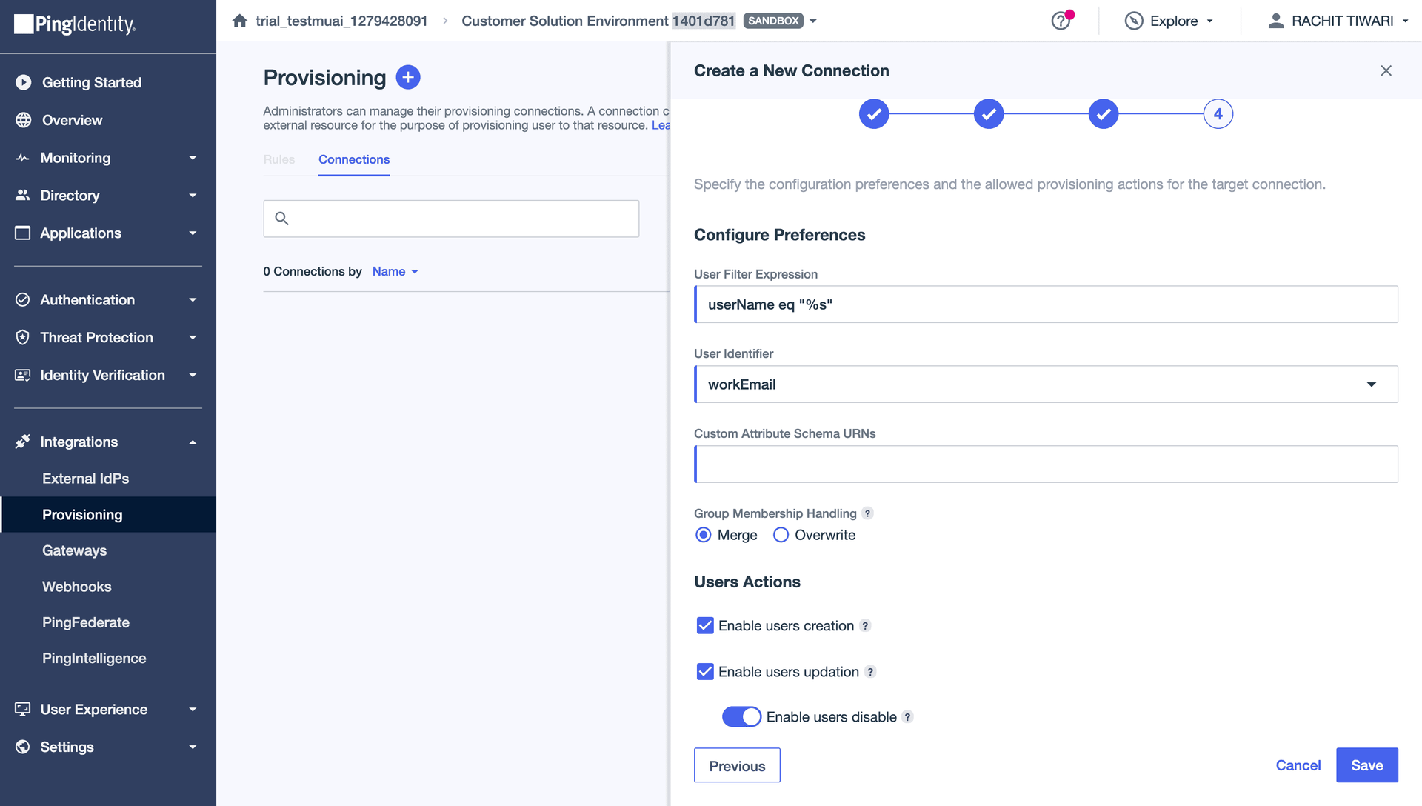Image resolution: width=1422 pixels, height=806 pixels.
Task: Select the Overwrite radio button
Action: click(x=780, y=535)
